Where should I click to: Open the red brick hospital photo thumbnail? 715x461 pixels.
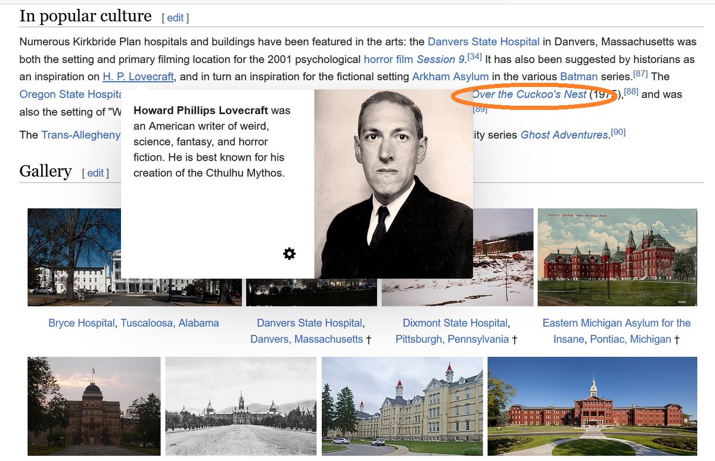pos(592,406)
